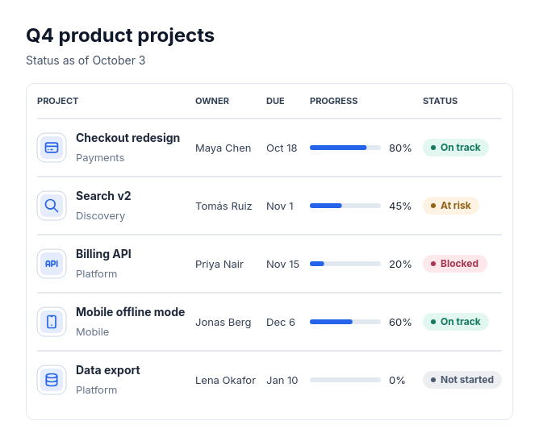
Task: Click the Mobile offline mode phone icon
Action: point(52,322)
